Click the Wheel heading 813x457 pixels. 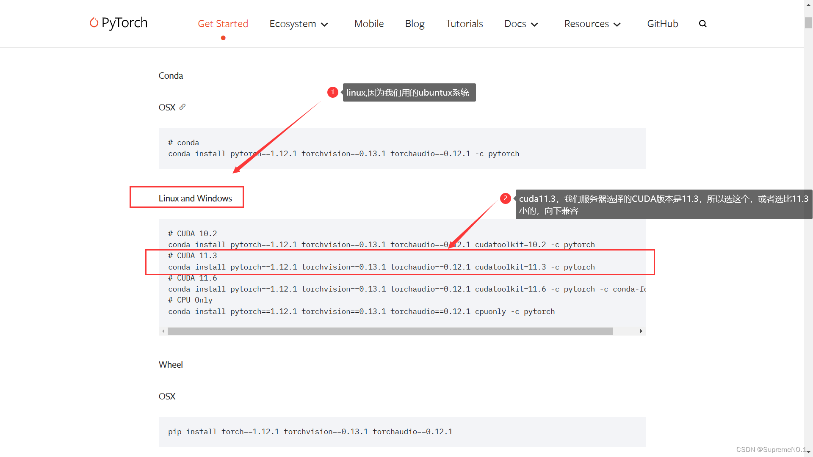[171, 365]
